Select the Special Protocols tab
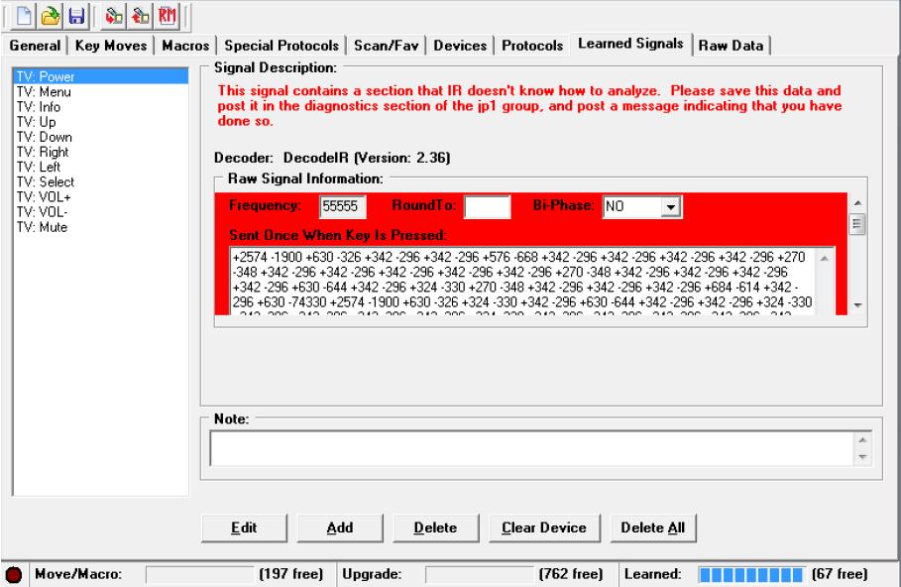Image resolution: width=901 pixels, height=587 pixels. (282, 46)
